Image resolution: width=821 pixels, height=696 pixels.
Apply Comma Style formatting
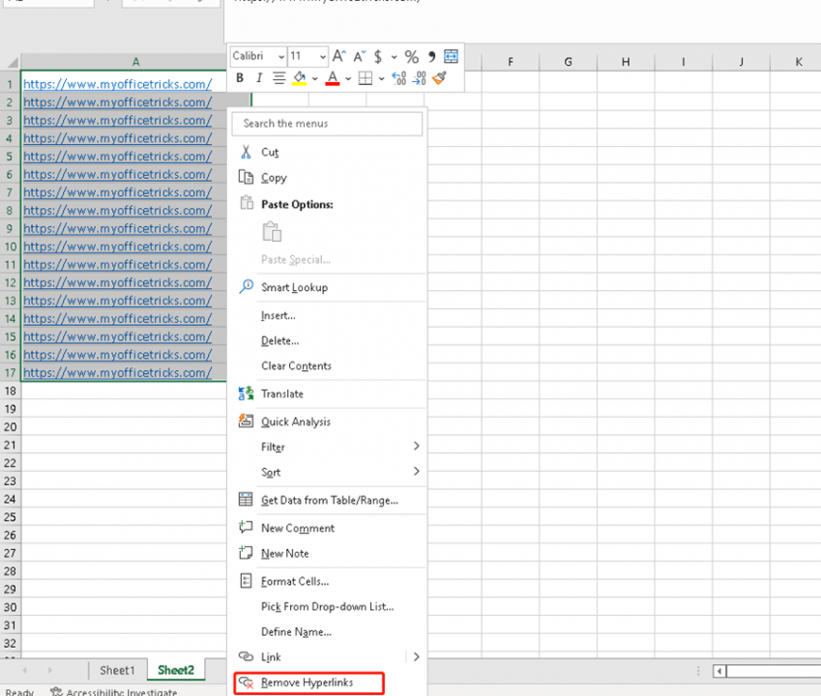[x=432, y=55]
